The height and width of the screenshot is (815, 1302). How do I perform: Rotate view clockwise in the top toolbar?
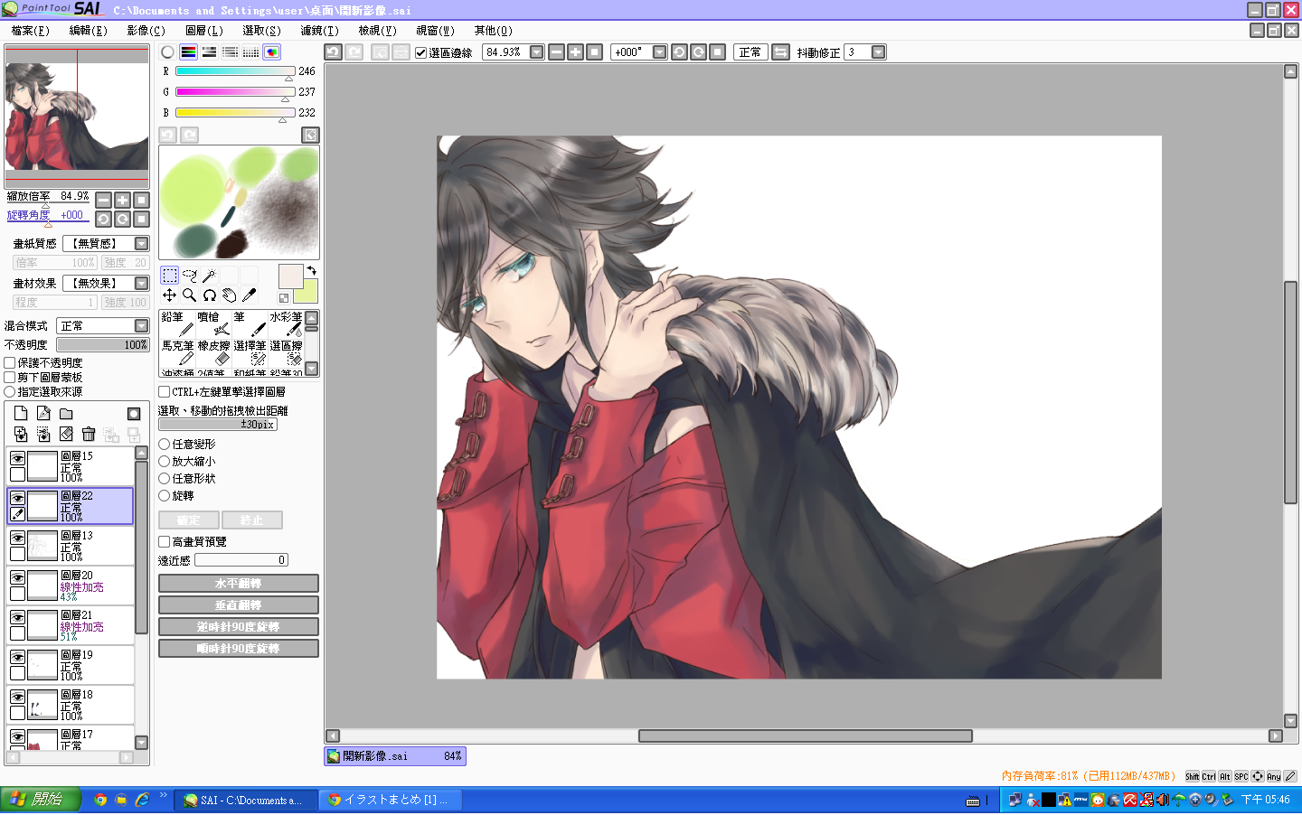(699, 52)
